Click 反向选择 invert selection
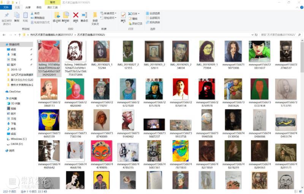The height and width of the screenshot is (194, 304). [153, 22]
